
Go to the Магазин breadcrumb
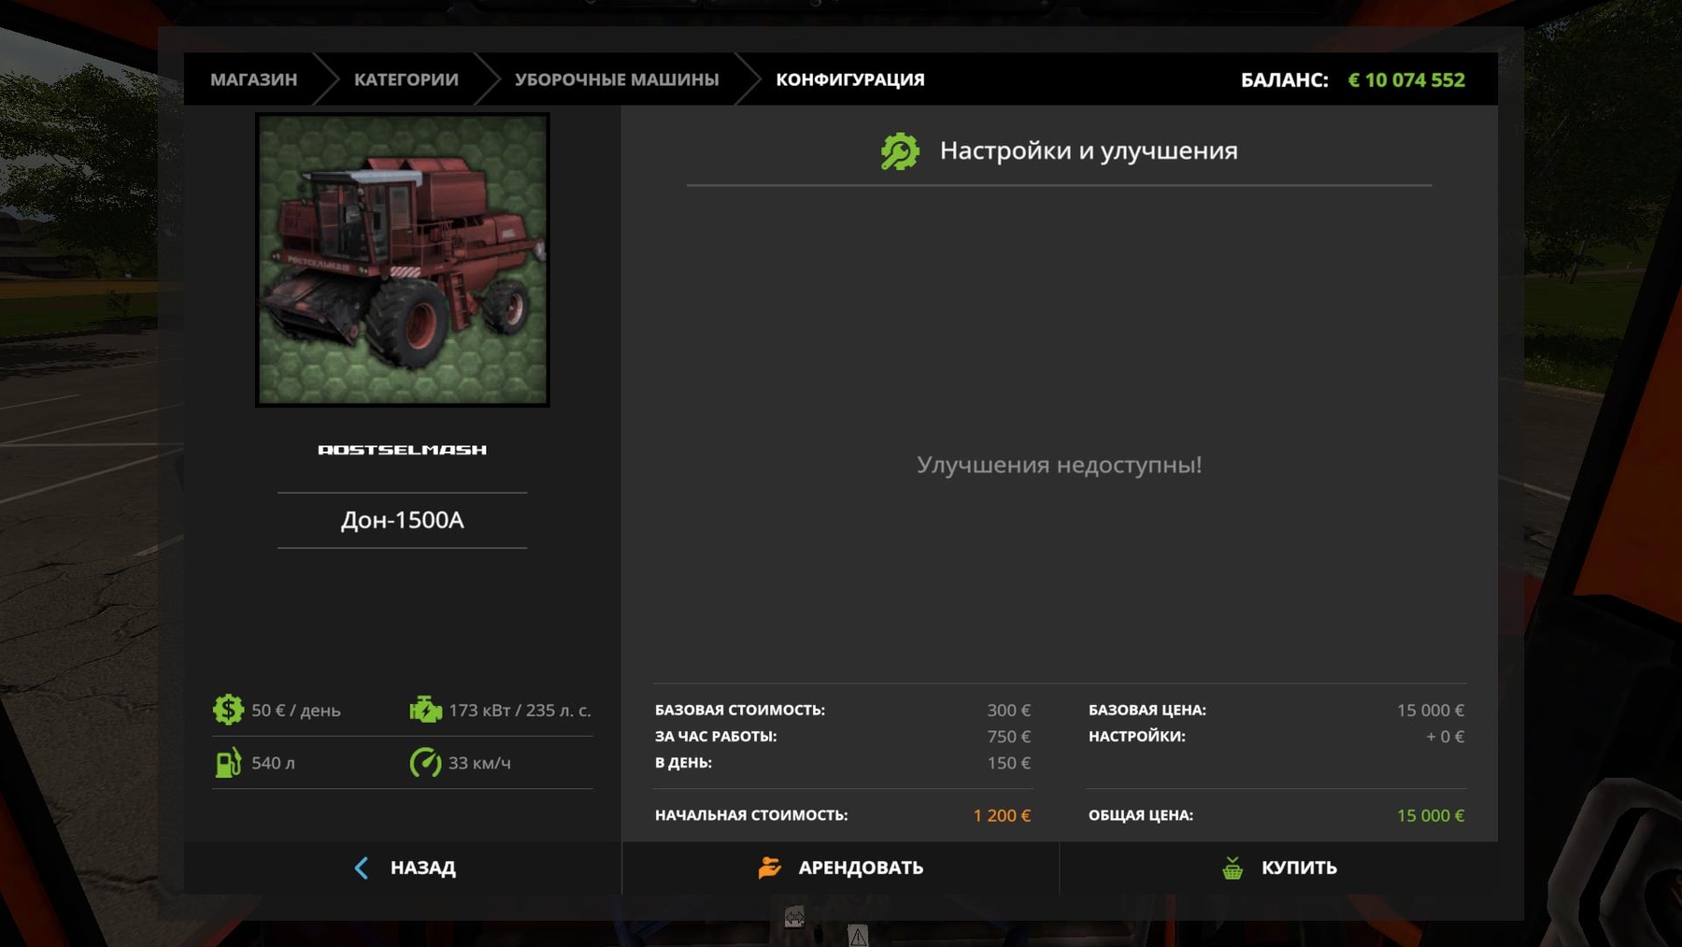(253, 79)
